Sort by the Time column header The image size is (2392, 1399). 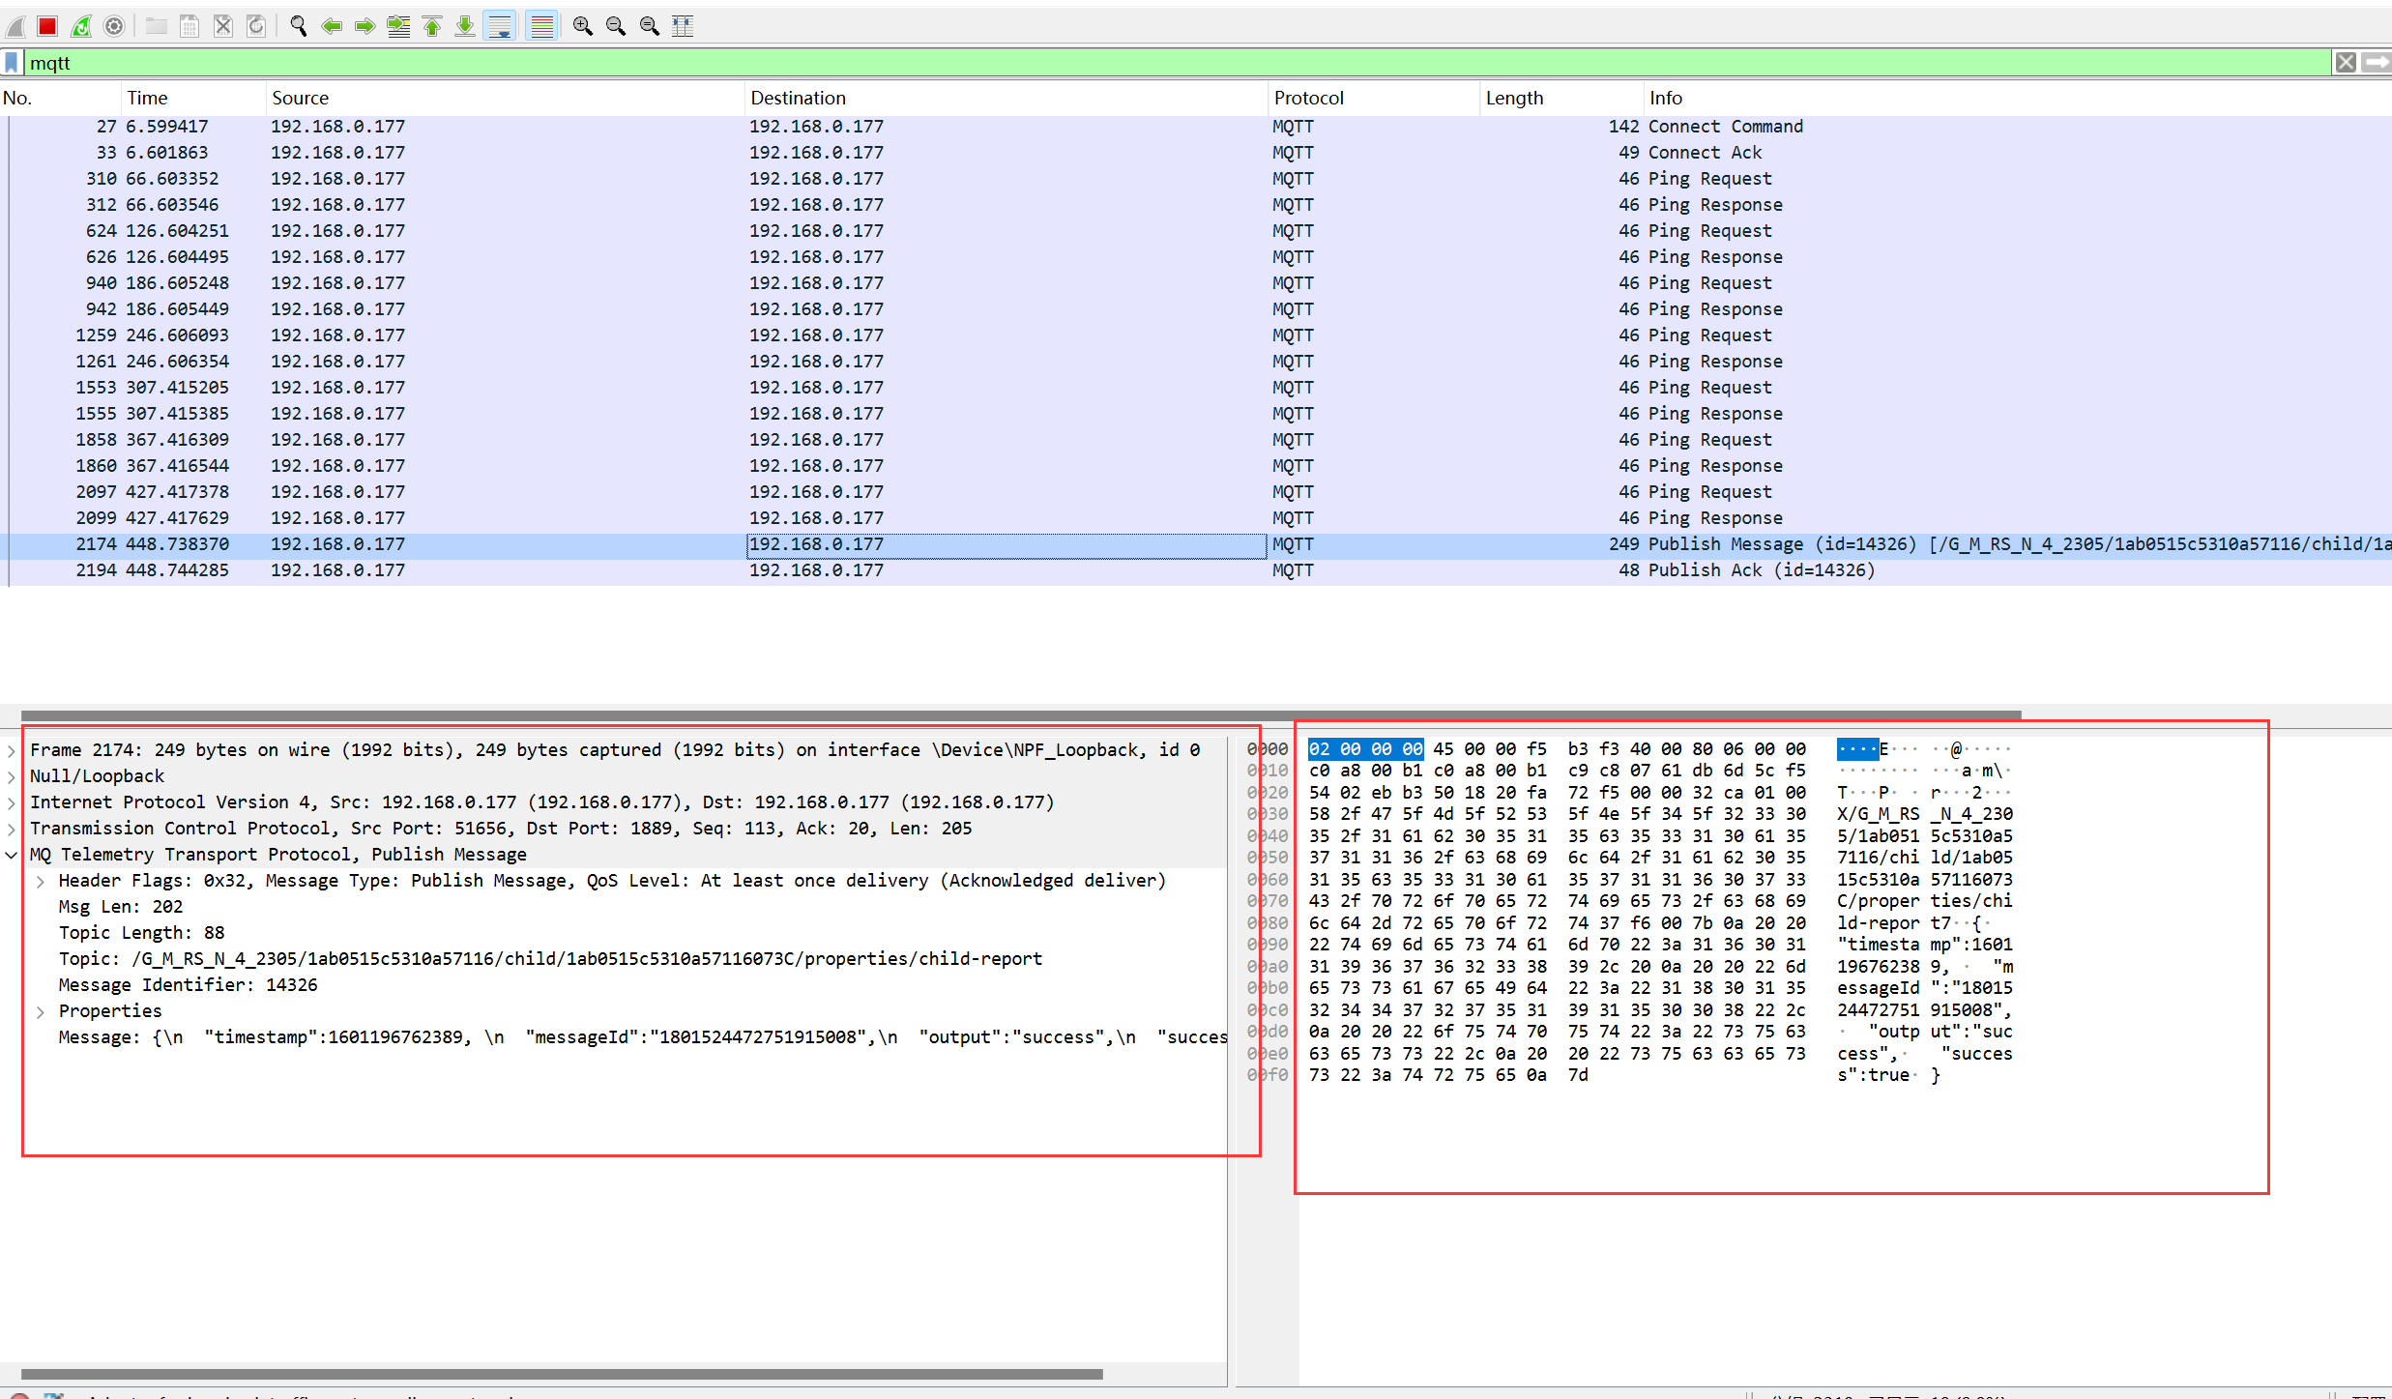click(x=147, y=98)
